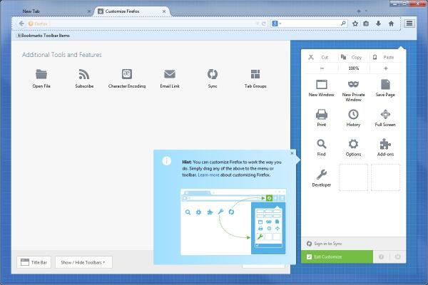Click the Add-ons puzzle piece icon
Viewport: 428px width, 285px height.
pos(385,144)
